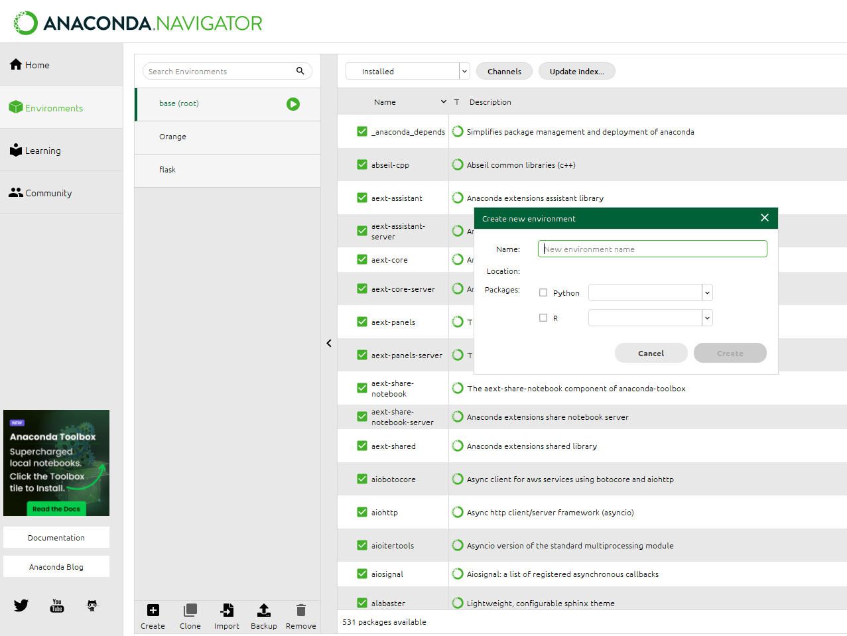Click the Description column header
Screen dimensions: 847x636
coord(490,102)
